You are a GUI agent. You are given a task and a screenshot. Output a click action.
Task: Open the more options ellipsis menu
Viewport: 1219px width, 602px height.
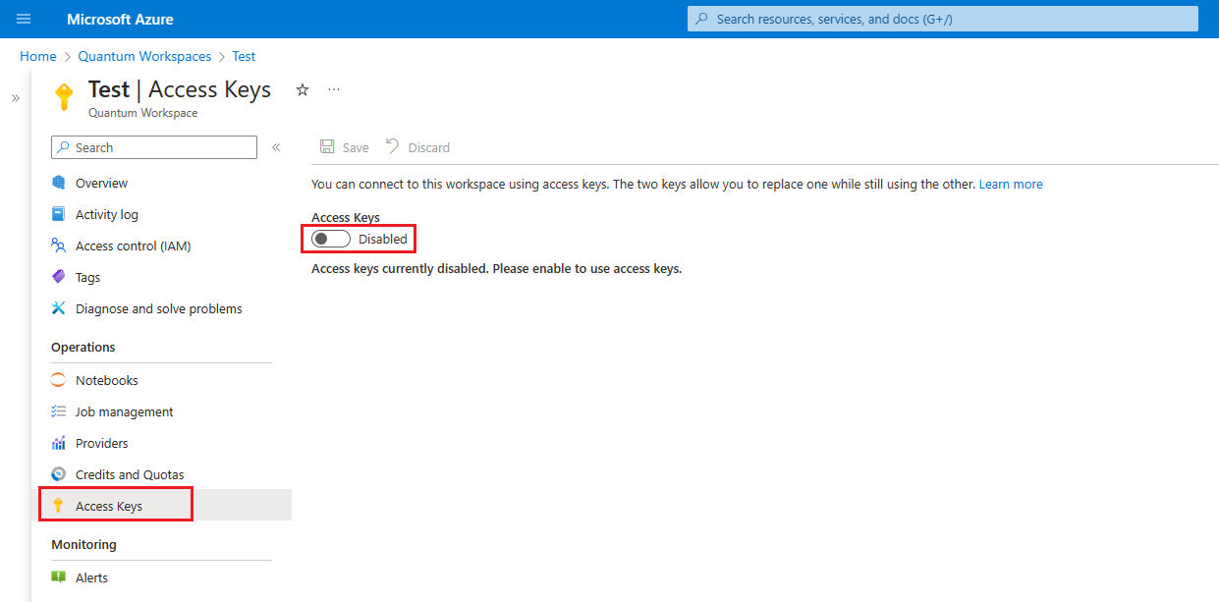pos(333,89)
